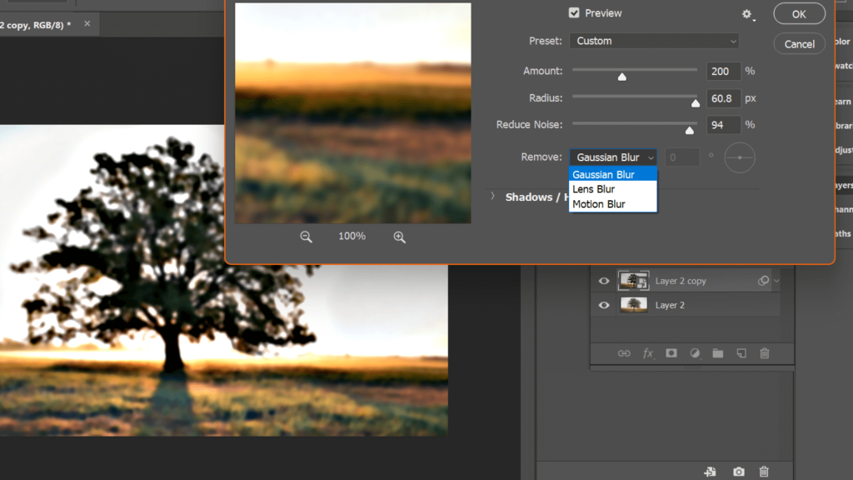Create new snapshot camera icon
853x480 pixels.
pos(738,472)
